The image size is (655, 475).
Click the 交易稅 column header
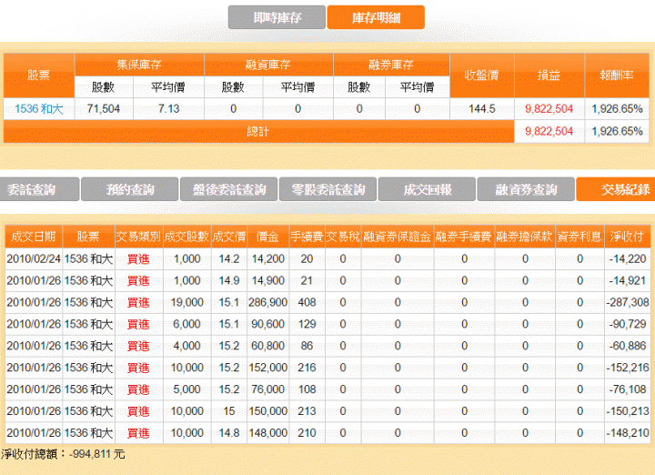click(x=343, y=237)
